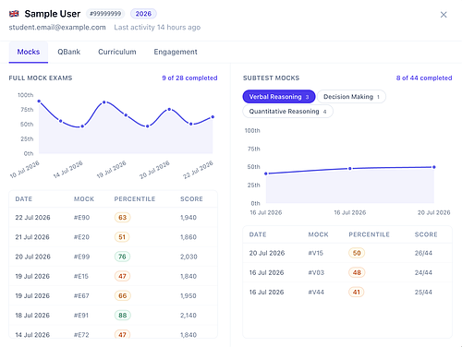The width and height of the screenshot is (462, 347).
Task: Click first data point of full mock chart
Action: point(39,101)
